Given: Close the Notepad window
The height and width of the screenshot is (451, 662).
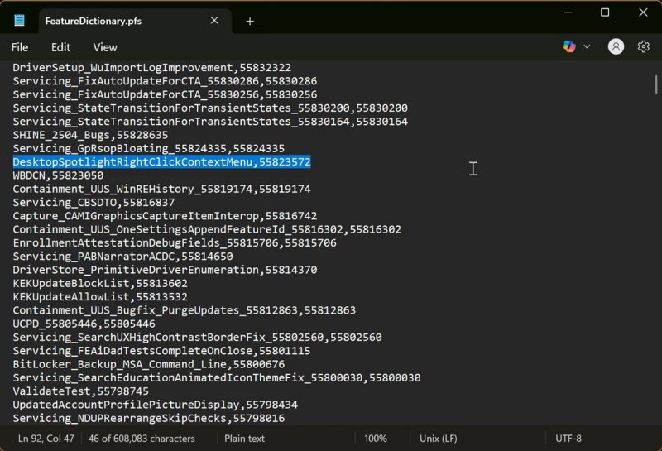Looking at the screenshot, I should click(643, 12).
